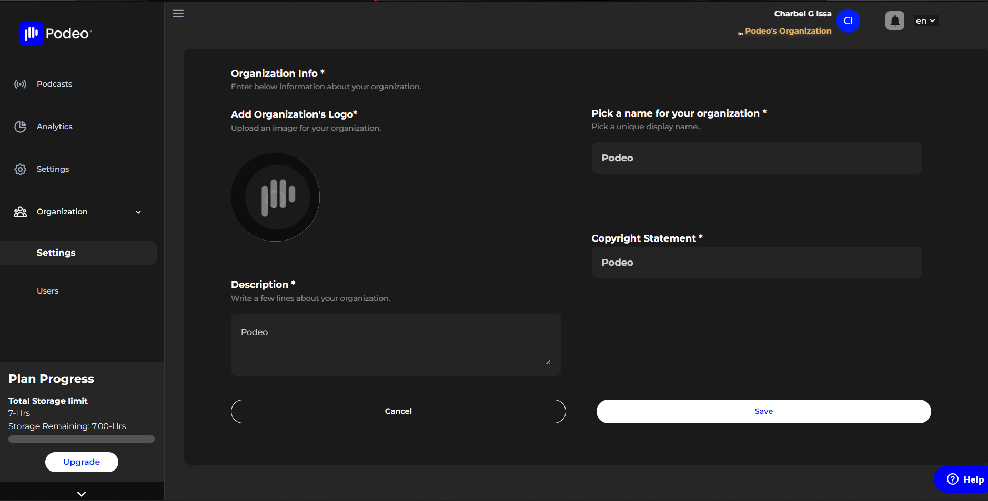Open the Organization Settings sub-item
This screenshot has height=501, width=988.
[x=78, y=253]
